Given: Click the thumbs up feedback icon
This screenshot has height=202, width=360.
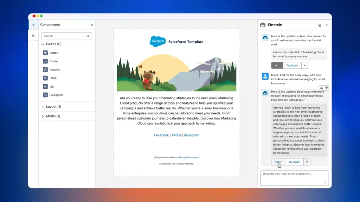Looking at the screenshot, I should pos(322,88).
